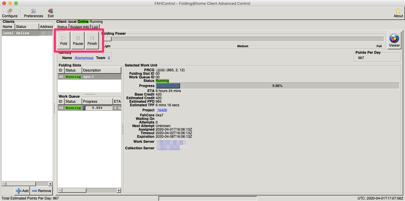
Task: Open project 16406 link
Action: [x=162, y=110]
